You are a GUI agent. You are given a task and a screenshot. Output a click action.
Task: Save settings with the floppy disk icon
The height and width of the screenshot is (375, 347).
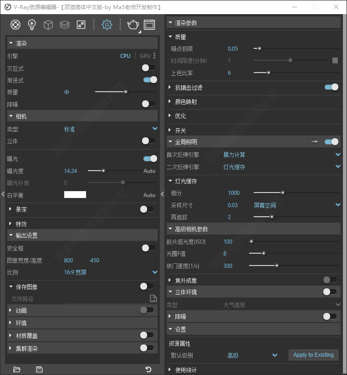[39, 369]
